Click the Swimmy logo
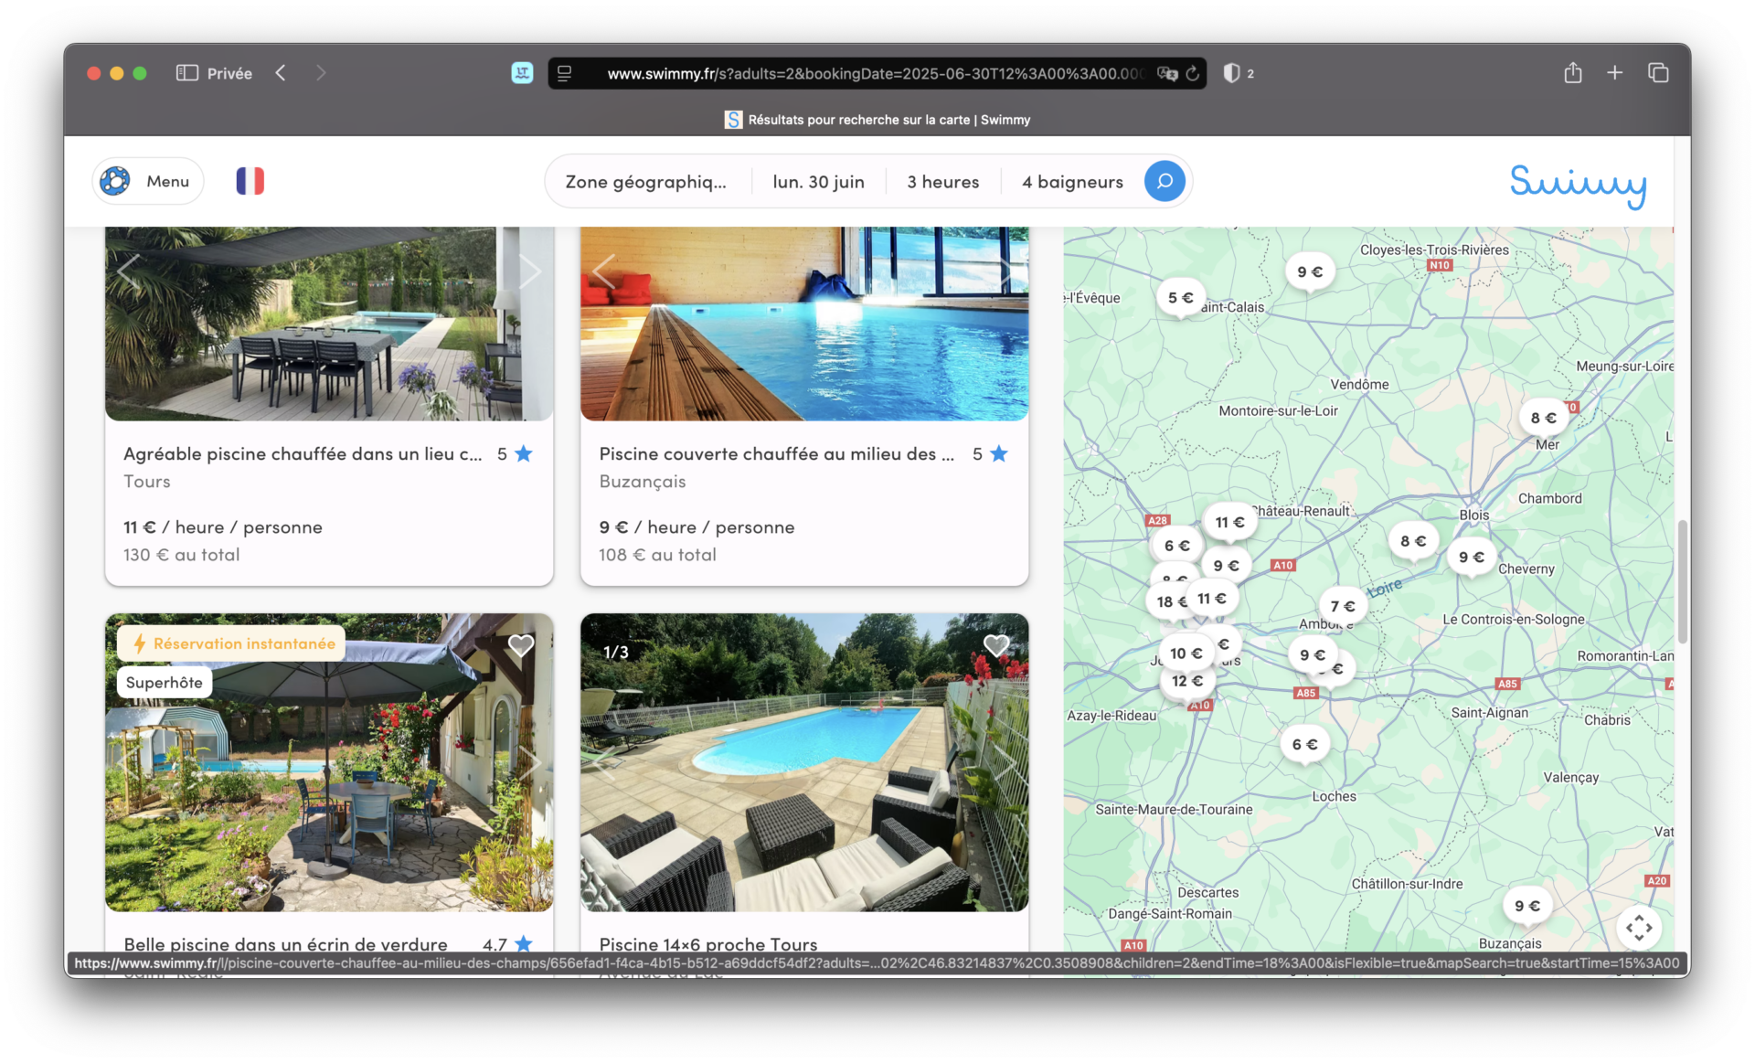 coord(1578,184)
